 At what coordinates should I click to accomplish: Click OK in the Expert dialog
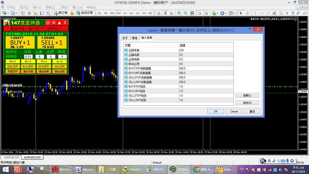216,111
